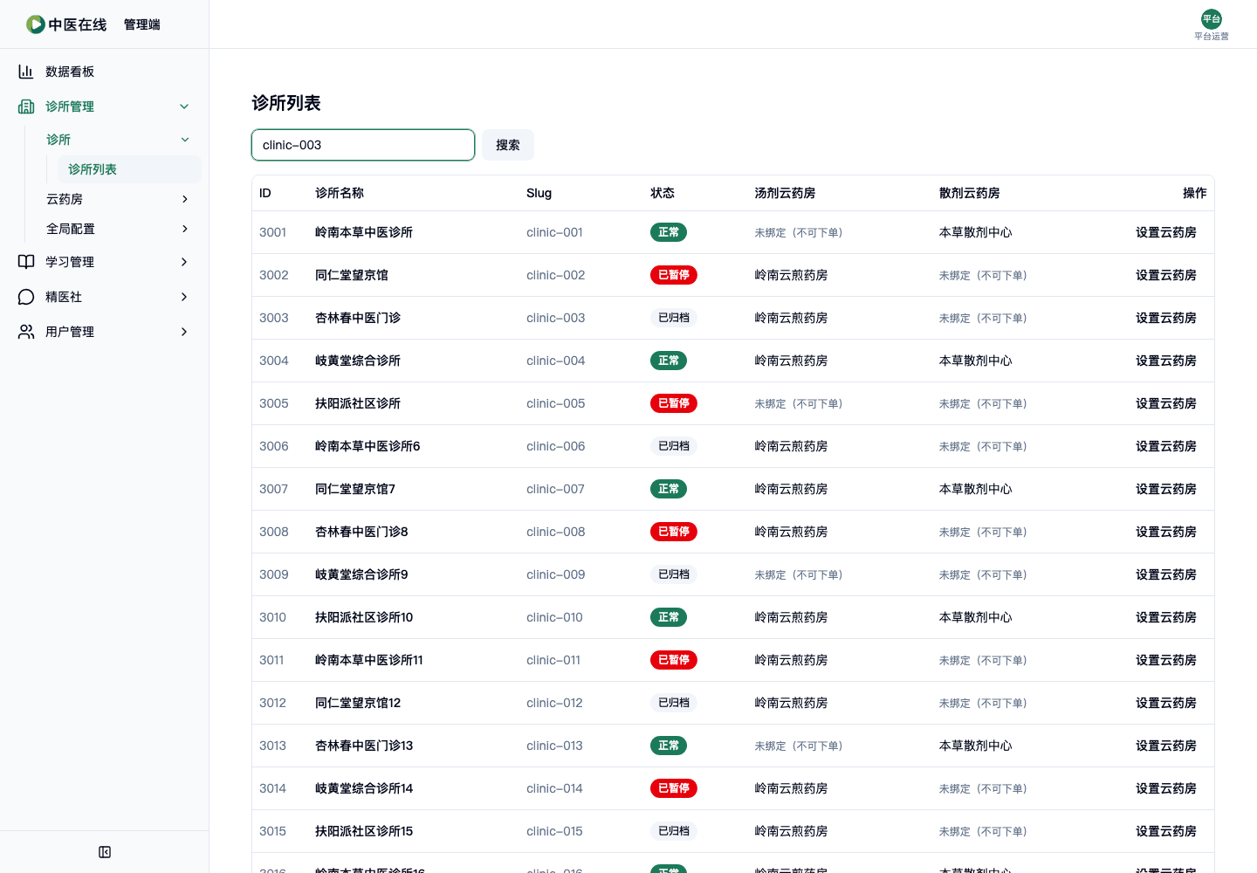Viewport: 1257px width, 873px height.
Task: Click the slug clinic-003 cell
Action: [x=556, y=318]
